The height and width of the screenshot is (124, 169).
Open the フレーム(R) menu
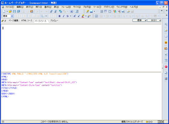pos(66,7)
